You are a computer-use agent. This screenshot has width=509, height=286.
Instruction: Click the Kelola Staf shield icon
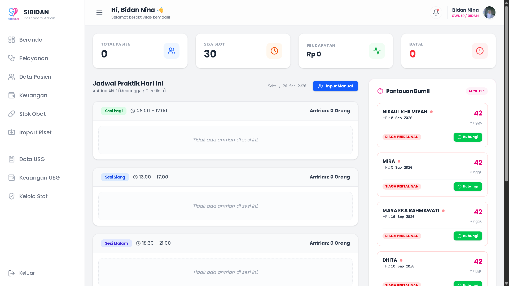[x=11, y=196]
